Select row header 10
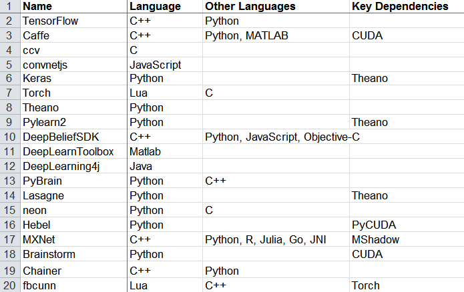Viewport: 464px width, 292px height. (10, 137)
